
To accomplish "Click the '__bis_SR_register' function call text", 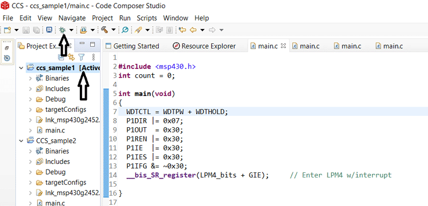I will tap(161, 175).
